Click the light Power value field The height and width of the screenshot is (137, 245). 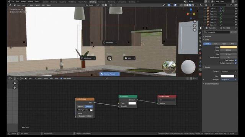tap(229, 50)
